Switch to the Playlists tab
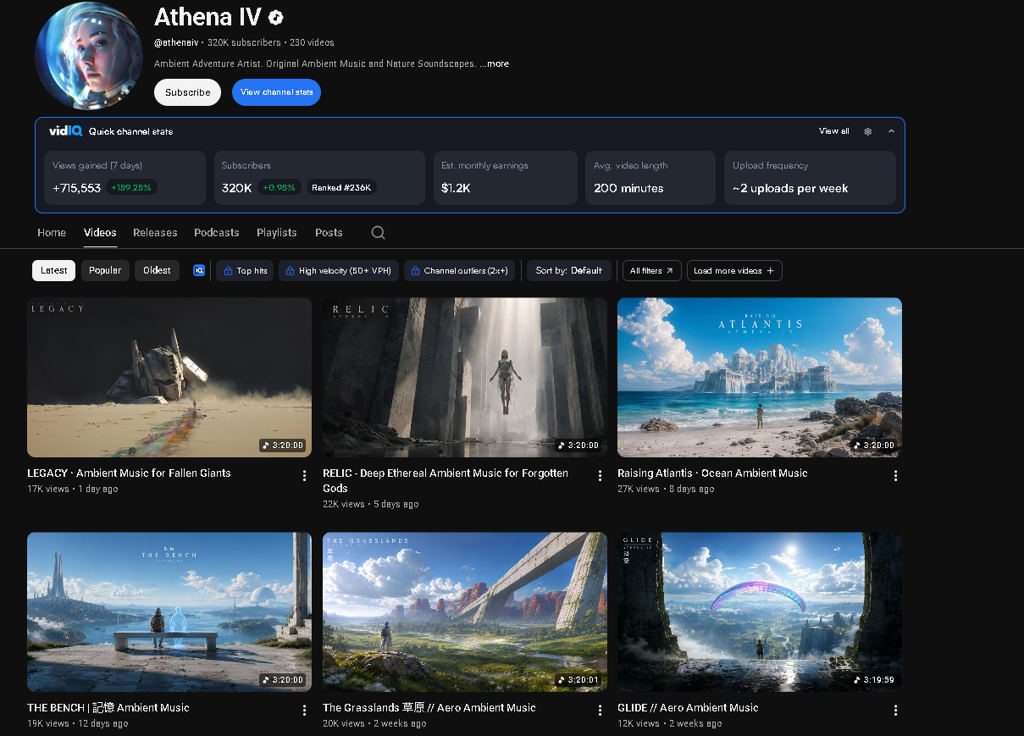Image resolution: width=1024 pixels, height=736 pixels. click(x=277, y=232)
